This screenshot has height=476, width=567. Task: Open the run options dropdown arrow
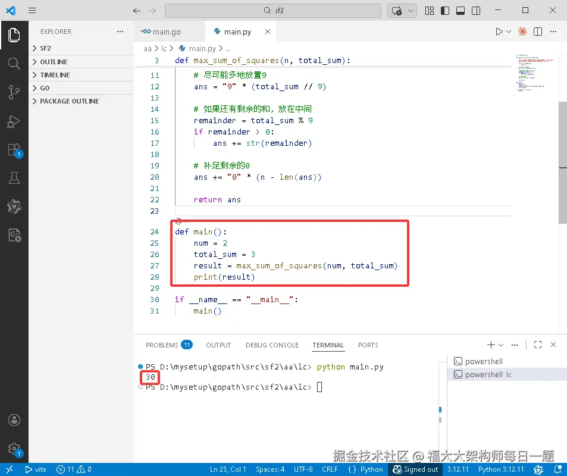(509, 32)
